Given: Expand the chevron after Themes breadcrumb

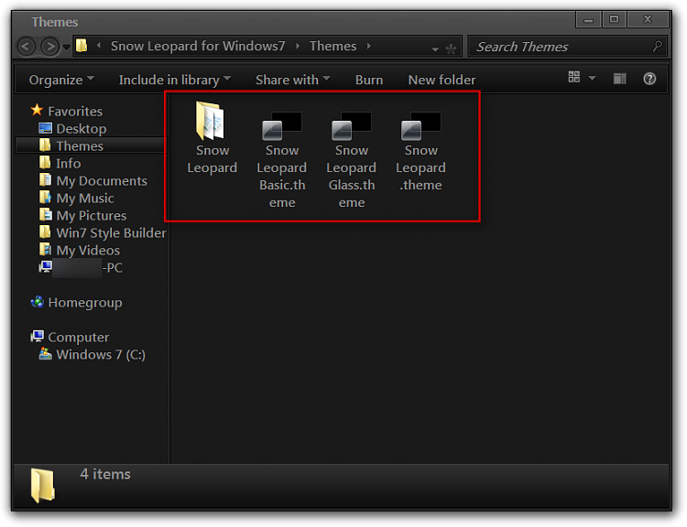Looking at the screenshot, I should 369,46.
